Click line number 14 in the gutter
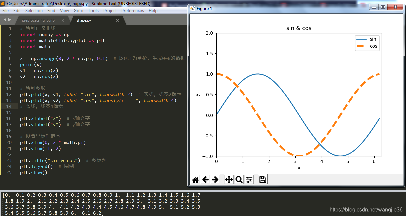 9,106
